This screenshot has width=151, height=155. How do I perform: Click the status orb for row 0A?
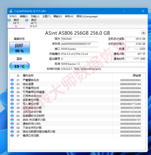[12, 116]
